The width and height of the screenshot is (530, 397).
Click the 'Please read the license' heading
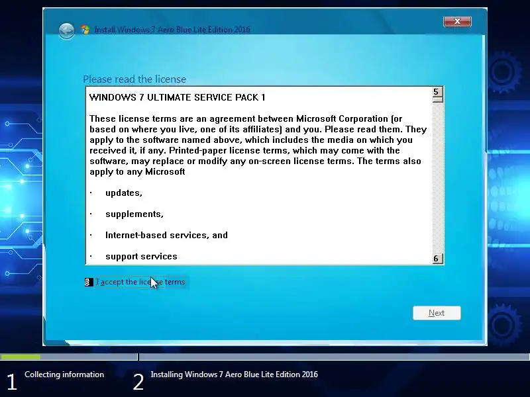click(134, 79)
